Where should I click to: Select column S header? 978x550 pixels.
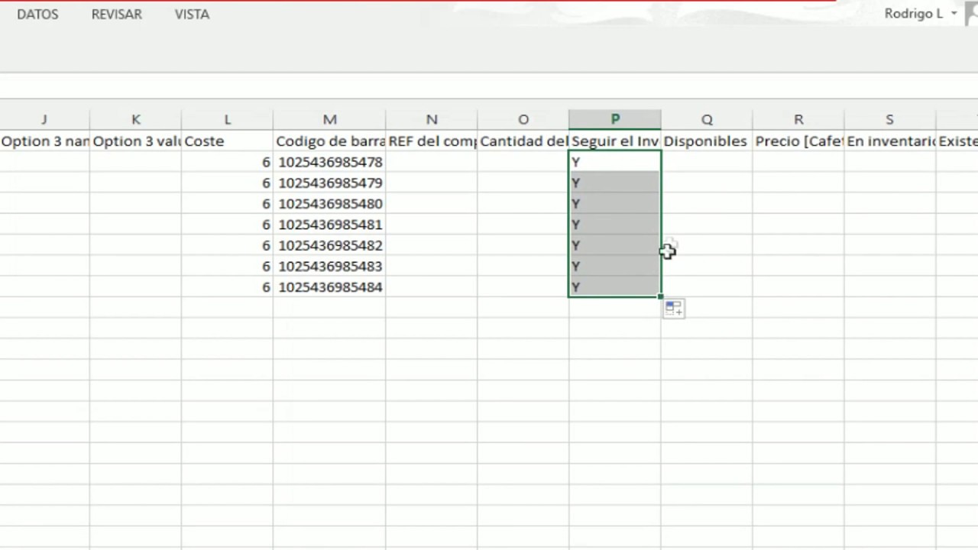click(889, 120)
